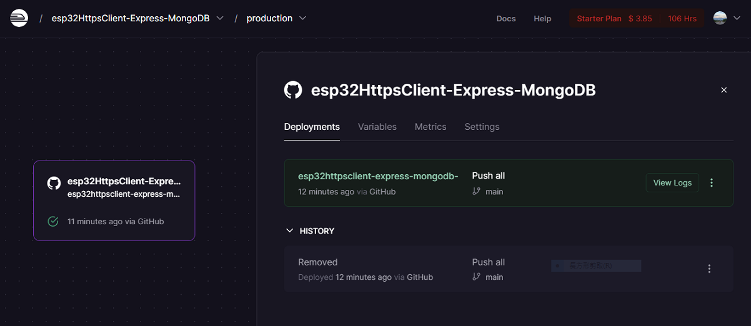Screen dimensions: 751x326
Task: Close the service details panel
Action: tap(724, 90)
